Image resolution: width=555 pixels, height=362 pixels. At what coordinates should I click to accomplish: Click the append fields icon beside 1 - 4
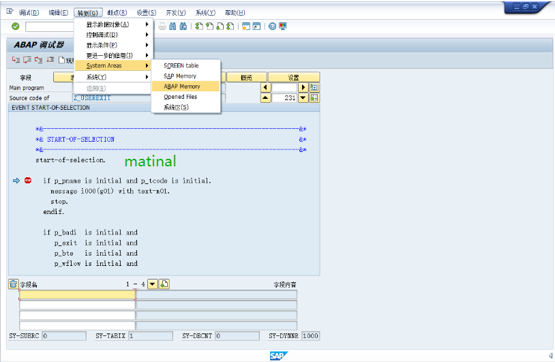tap(164, 284)
